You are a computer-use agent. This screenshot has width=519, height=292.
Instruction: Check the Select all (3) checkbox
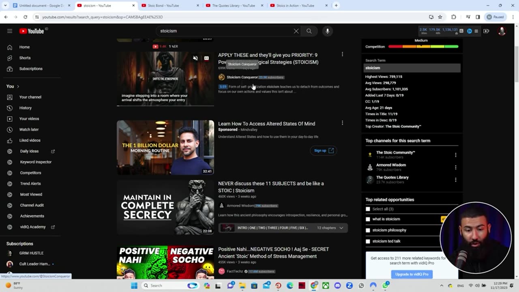(x=368, y=209)
